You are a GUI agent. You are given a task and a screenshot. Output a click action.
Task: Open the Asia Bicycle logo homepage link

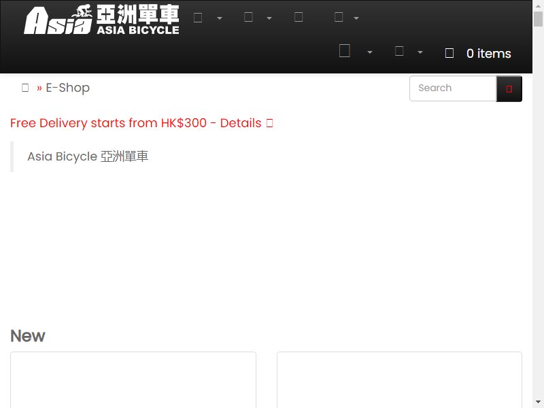[x=101, y=20]
